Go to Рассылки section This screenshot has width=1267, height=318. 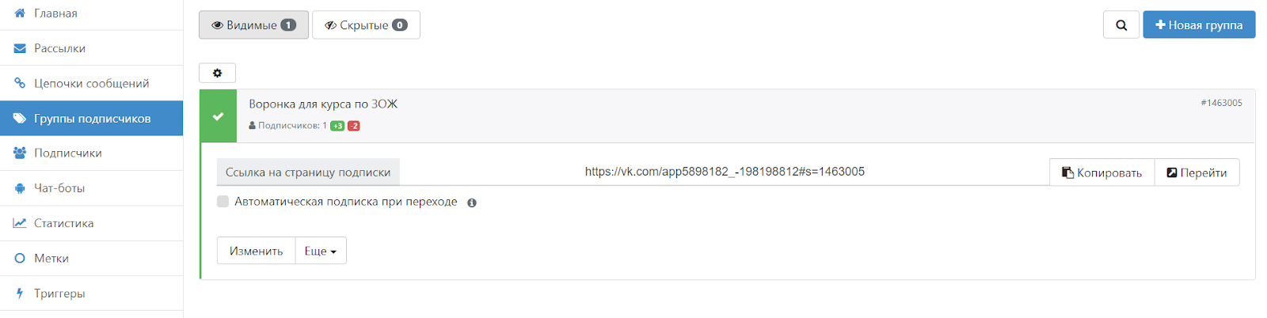pyautogui.click(x=59, y=48)
